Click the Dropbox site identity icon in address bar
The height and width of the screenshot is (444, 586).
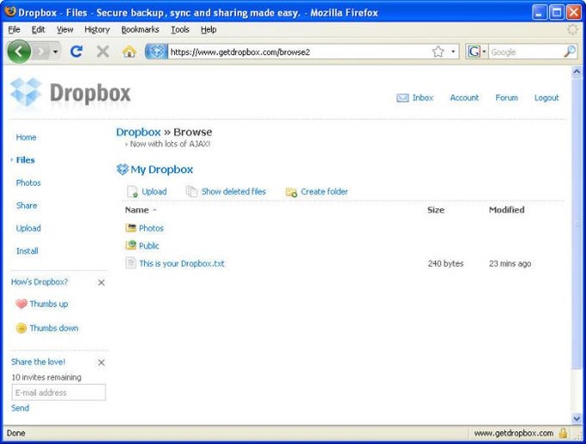pos(156,52)
